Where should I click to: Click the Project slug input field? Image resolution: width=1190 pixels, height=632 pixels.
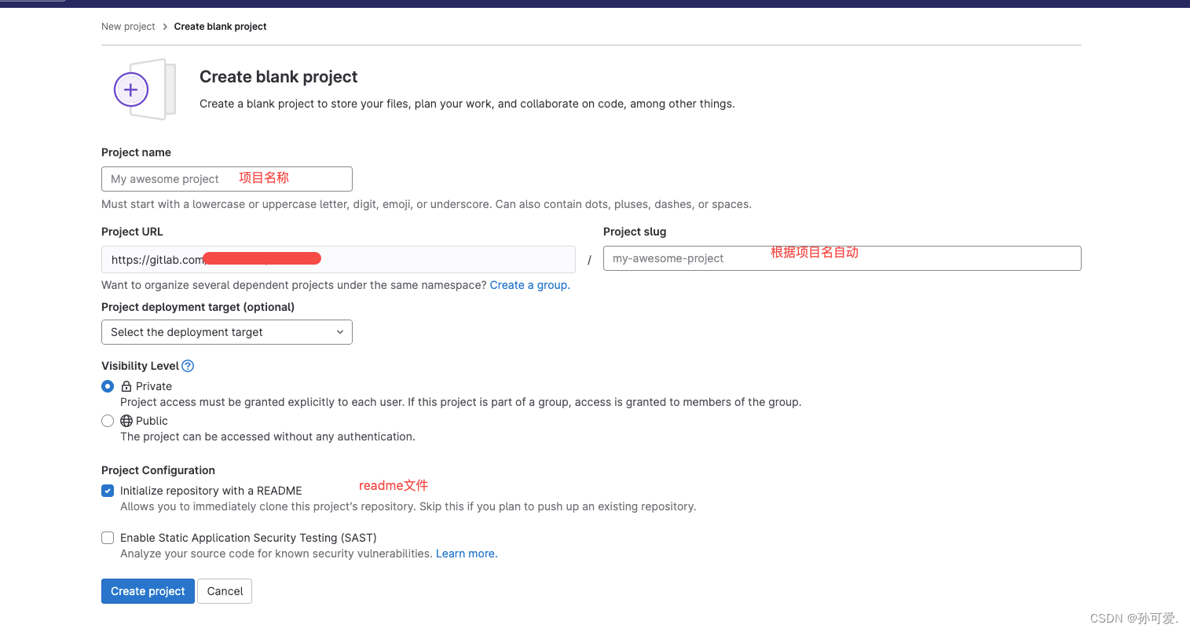840,258
